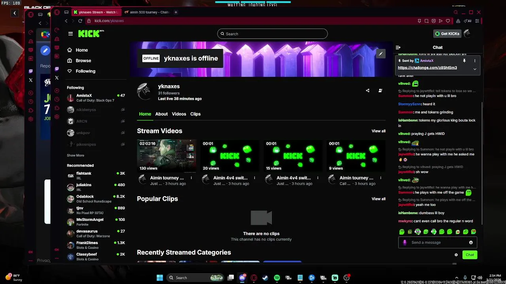Open AmistaX followed channel
This screenshot has height=284, width=506.
click(96, 98)
